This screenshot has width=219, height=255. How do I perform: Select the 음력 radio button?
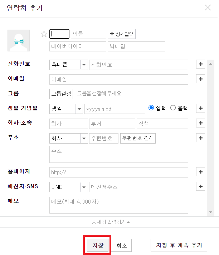(x=173, y=107)
